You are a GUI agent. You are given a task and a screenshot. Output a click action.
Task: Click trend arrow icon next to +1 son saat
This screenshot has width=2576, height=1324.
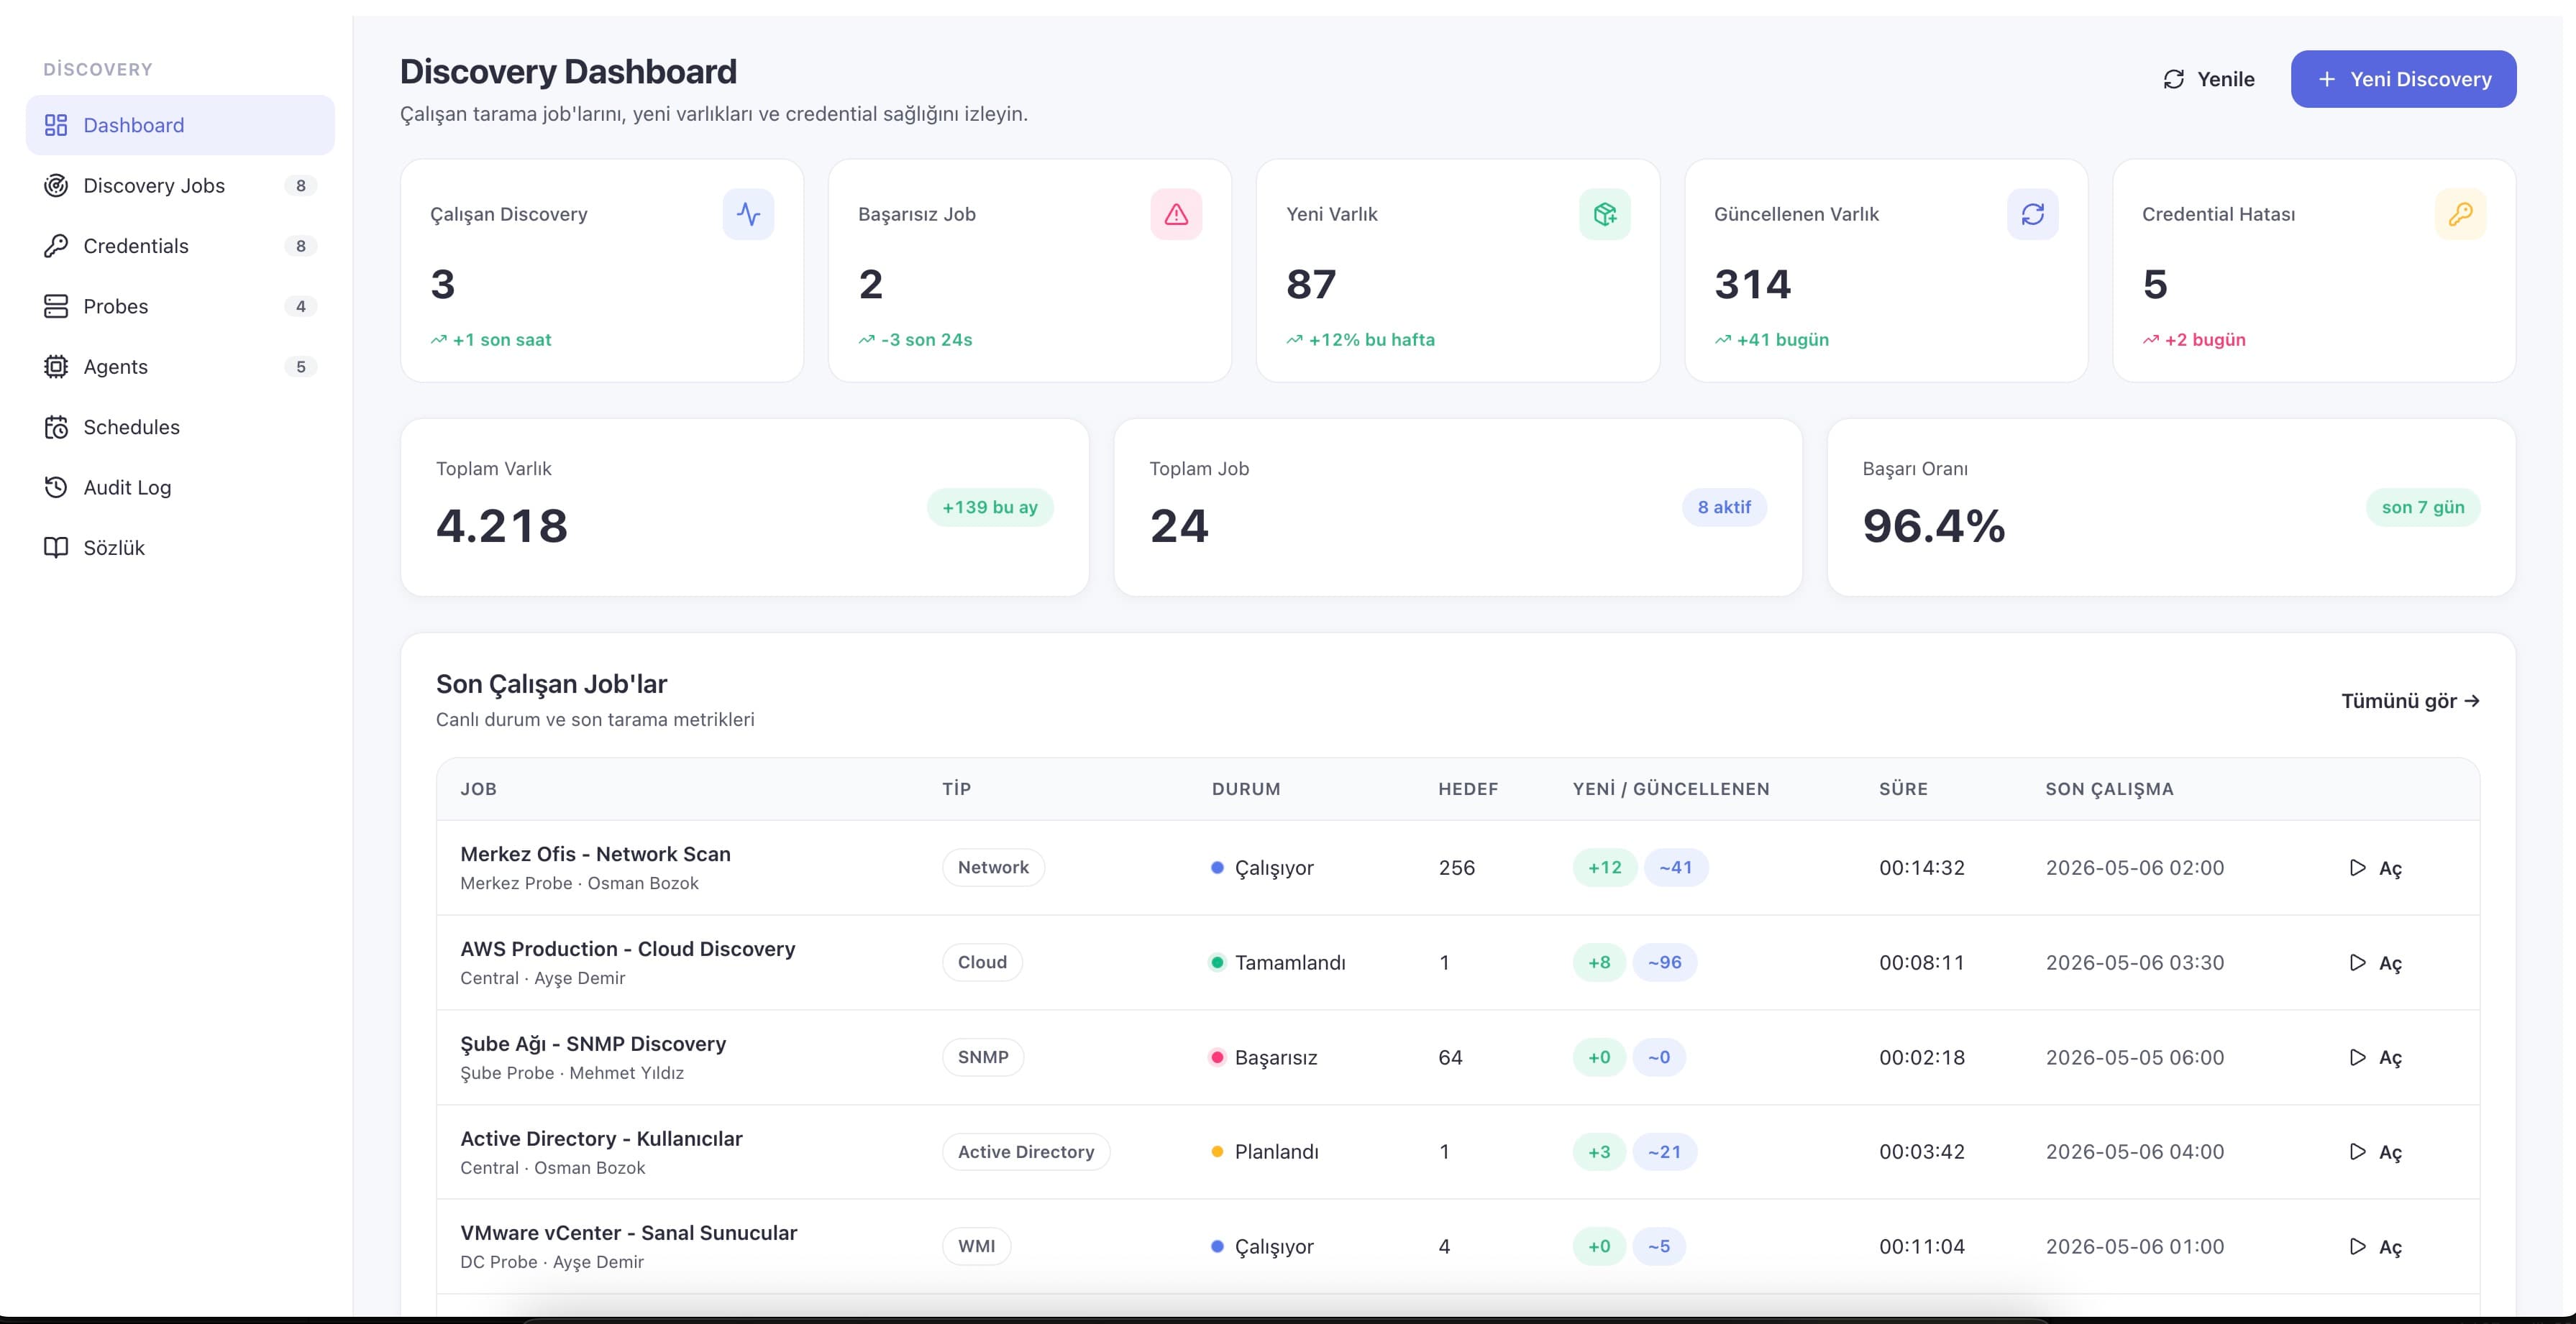coord(438,340)
